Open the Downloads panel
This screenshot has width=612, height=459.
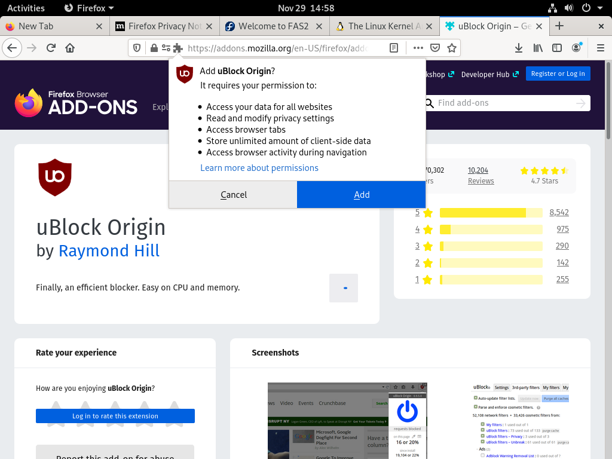tap(519, 48)
